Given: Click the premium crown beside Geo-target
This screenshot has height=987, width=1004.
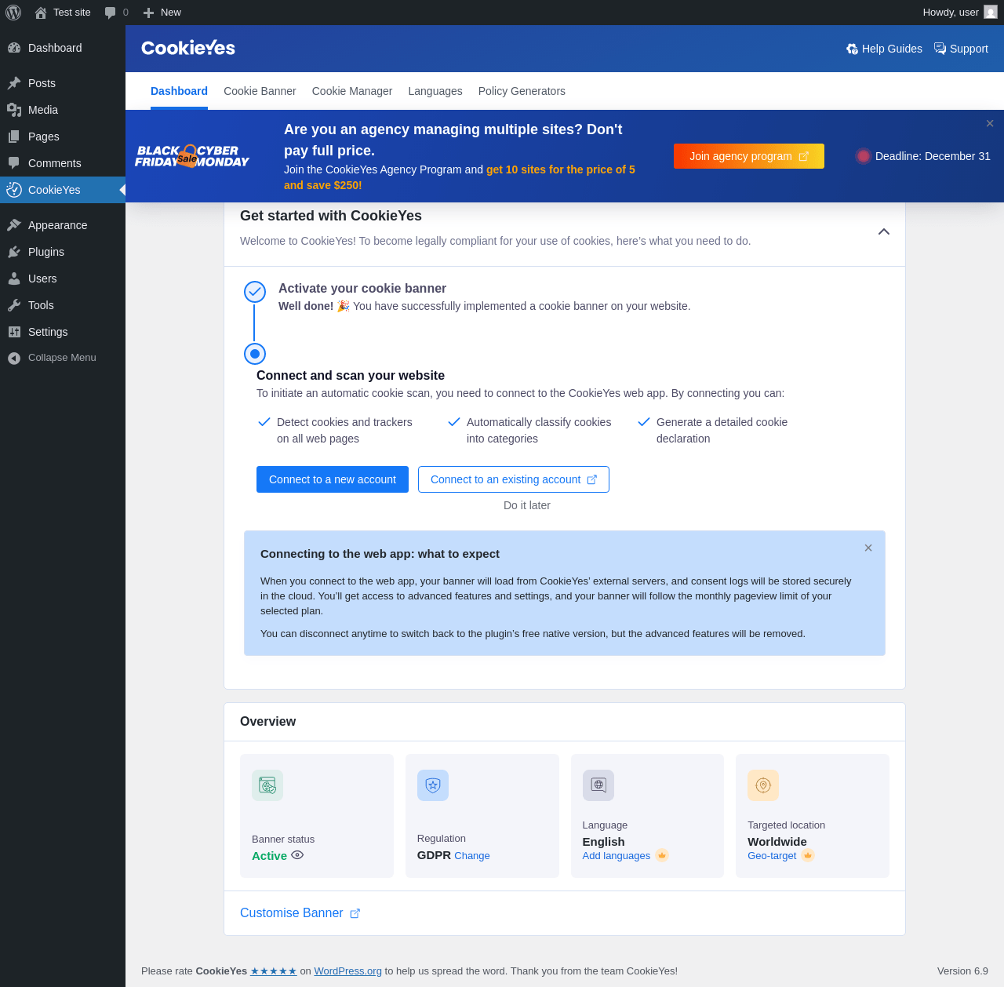Looking at the screenshot, I should coord(808,855).
